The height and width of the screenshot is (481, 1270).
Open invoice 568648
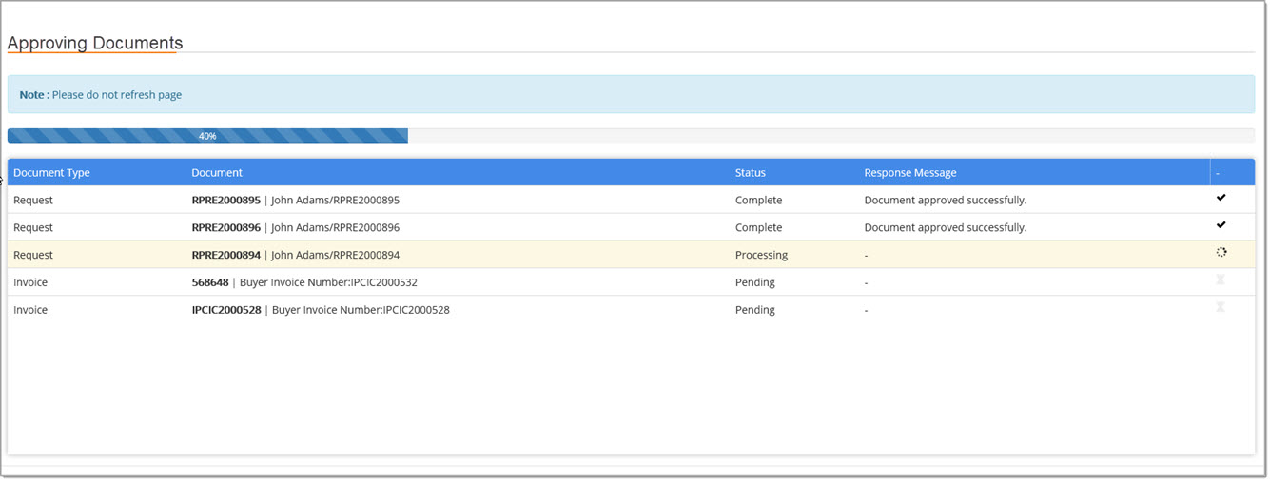210,283
